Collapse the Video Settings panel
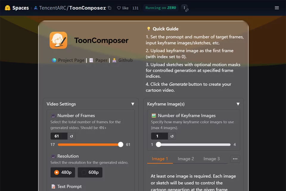Screen dimensions: 286x191 tap(133, 104)
